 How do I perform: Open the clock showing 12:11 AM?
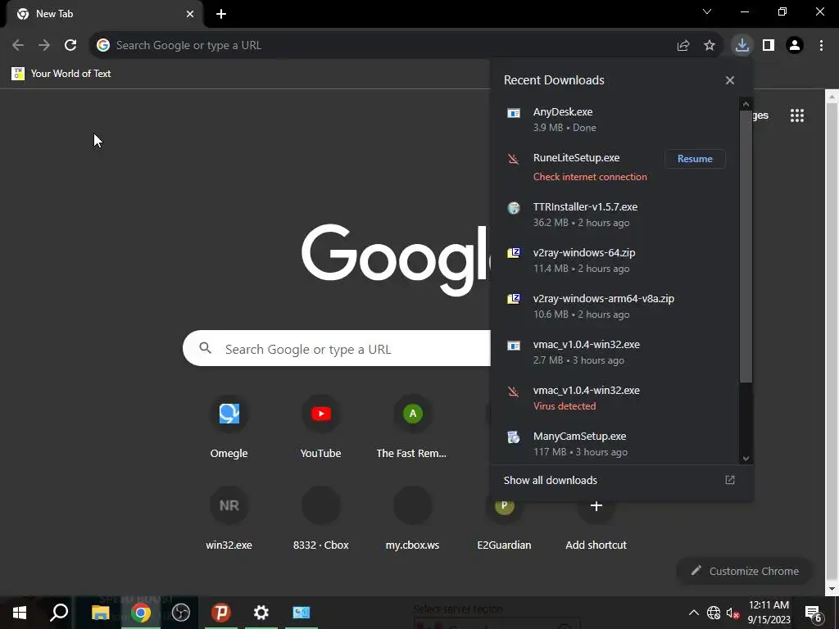pyautogui.click(x=769, y=613)
